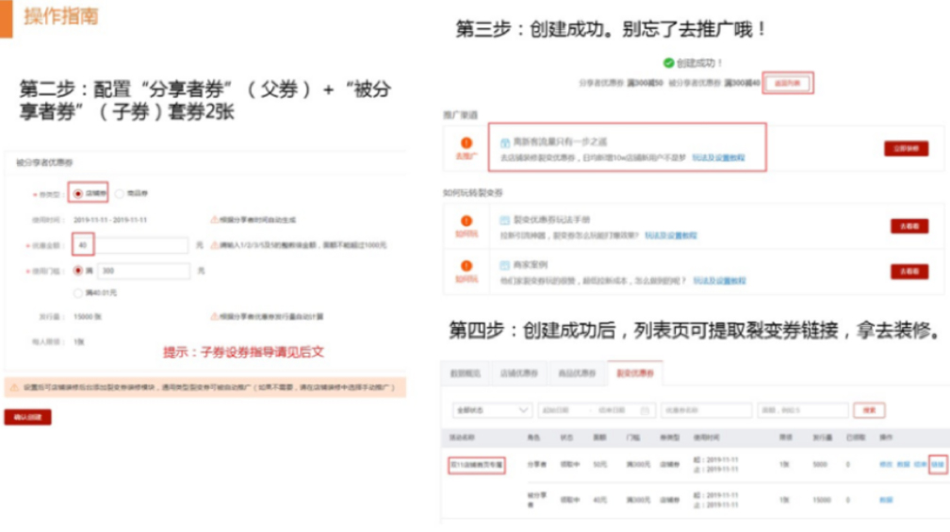Click the activity name 双11店铺首页专属
950x532 pixels.
(477, 465)
